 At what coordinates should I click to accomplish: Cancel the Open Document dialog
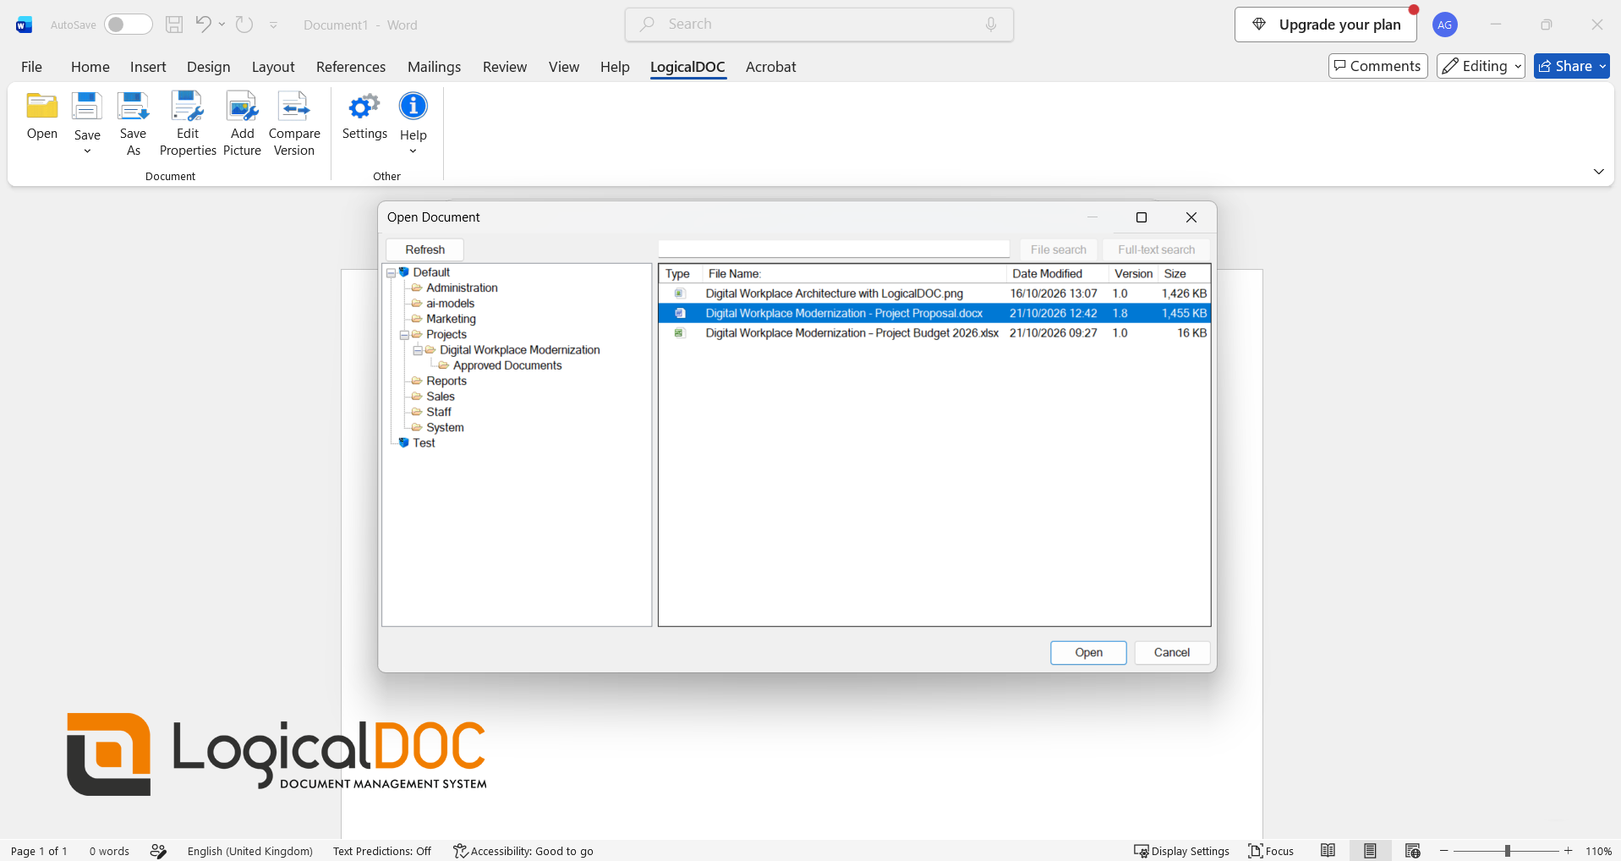click(x=1171, y=653)
